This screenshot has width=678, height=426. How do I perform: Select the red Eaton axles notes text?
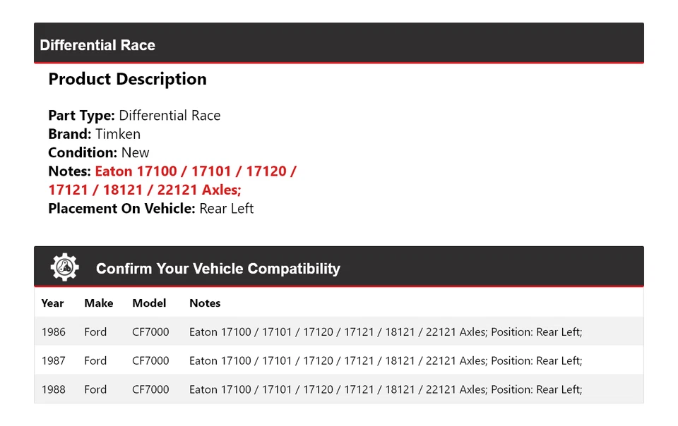172,181
